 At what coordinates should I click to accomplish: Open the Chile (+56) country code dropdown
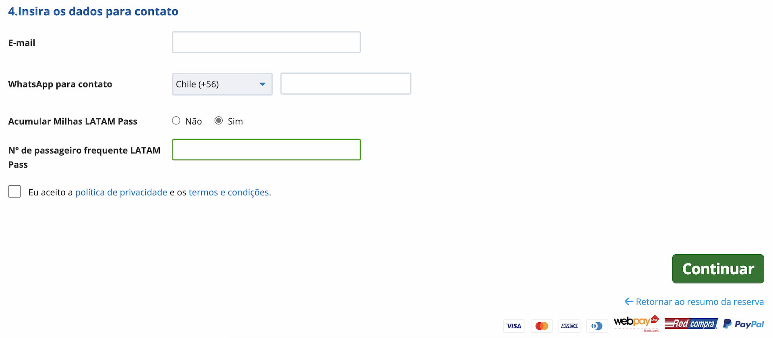pyautogui.click(x=222, y=84)
